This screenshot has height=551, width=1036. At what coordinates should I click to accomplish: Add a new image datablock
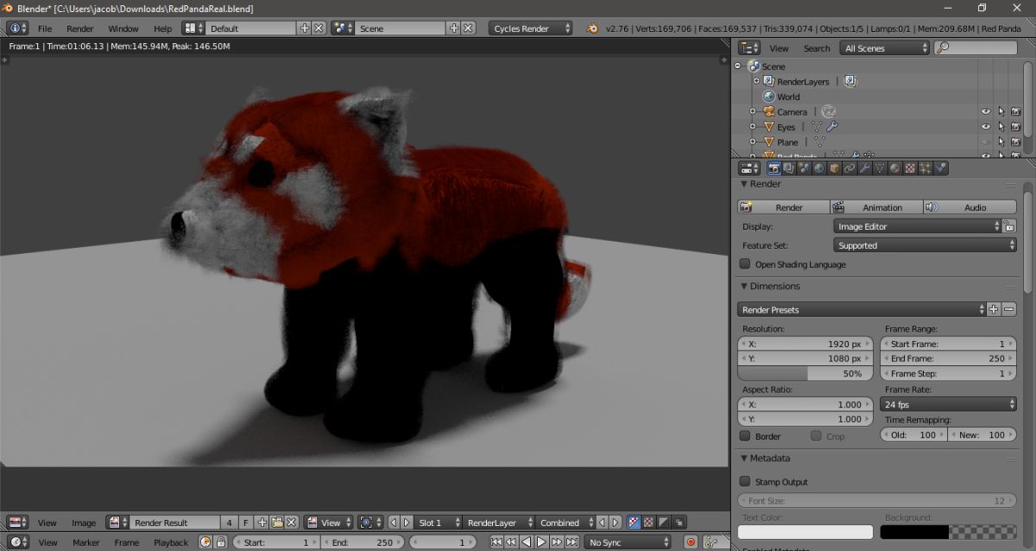pos(262,522)
